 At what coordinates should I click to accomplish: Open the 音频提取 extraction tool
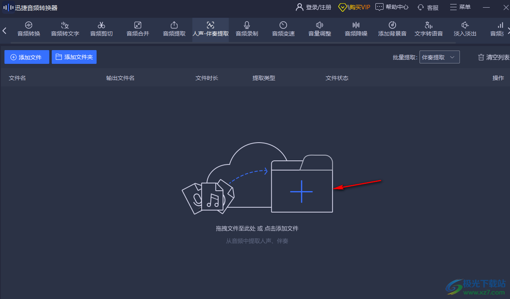coord(174,29)
